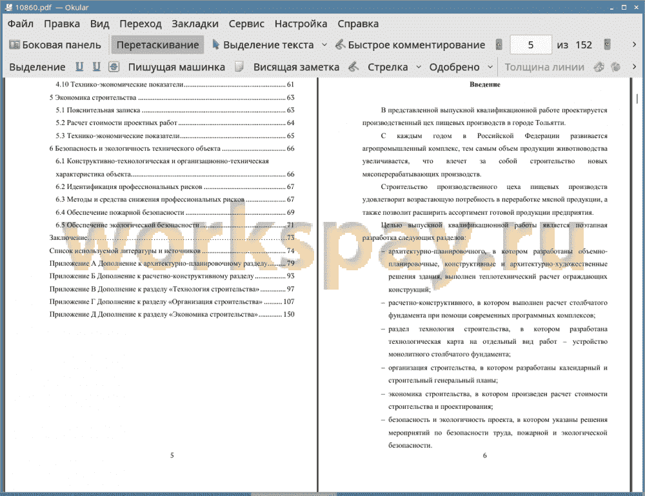The image size is (645, 496).
Task: Open the Правка menu
Action: click(62, 23)
